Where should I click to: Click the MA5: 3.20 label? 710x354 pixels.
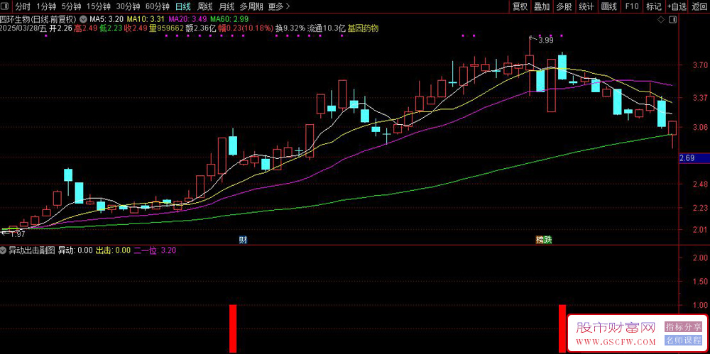[x=106, y=19]
